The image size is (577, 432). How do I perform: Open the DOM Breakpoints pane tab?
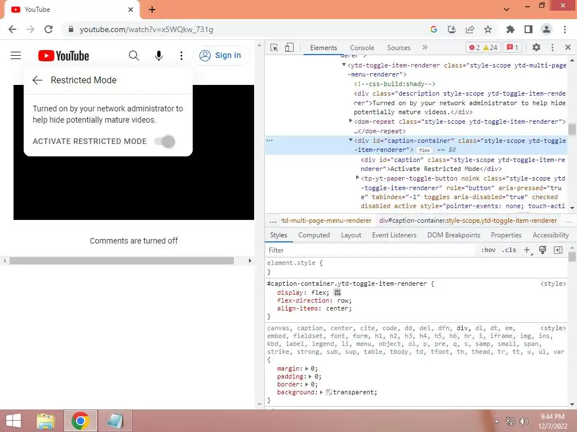tap(454, 235)
